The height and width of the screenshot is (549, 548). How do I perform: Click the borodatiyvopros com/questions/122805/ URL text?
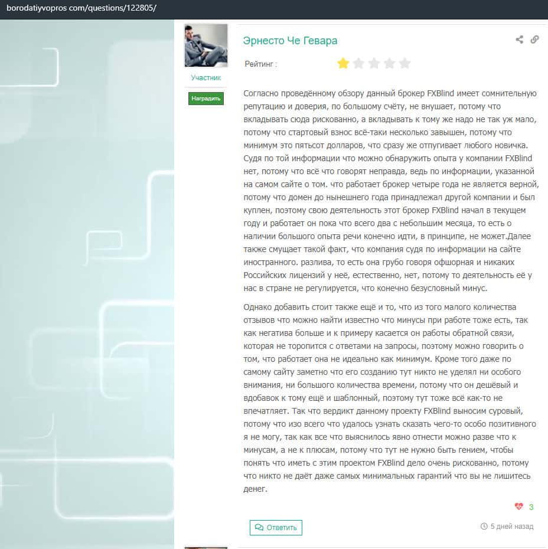(81, 8)
